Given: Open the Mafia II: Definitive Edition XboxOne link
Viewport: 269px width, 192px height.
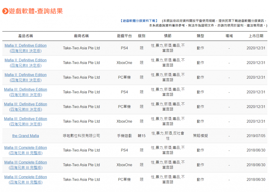Looking at the screenshot, I should pos(25,63).
